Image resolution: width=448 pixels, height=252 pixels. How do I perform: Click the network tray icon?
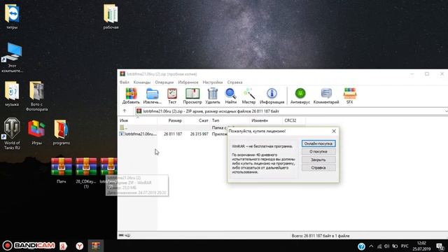(379, 246)
